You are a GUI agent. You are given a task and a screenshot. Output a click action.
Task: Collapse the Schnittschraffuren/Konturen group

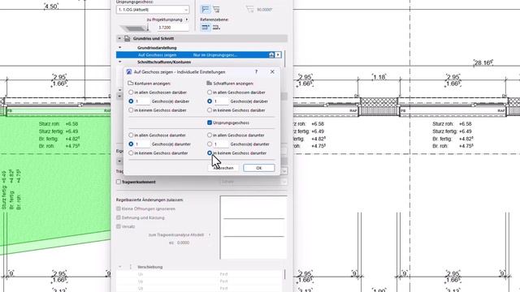coord(120,62)
